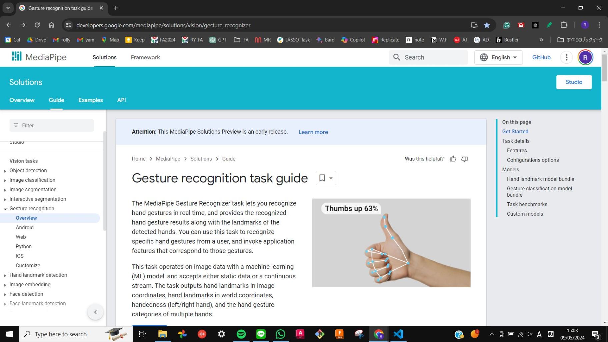Click the browser address bar URL

(x=163, y=25)
